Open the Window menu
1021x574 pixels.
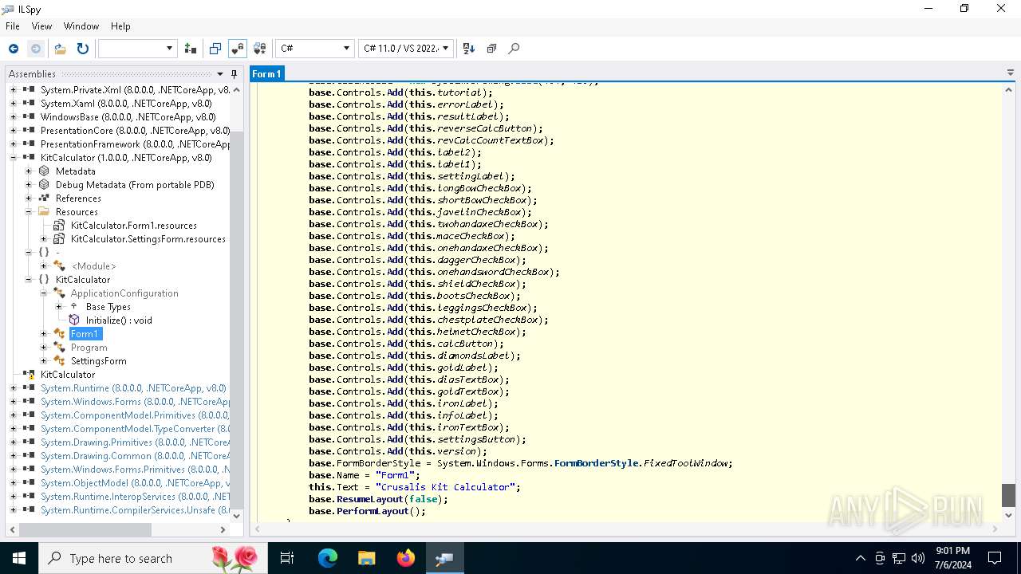(x=81, y=26)
